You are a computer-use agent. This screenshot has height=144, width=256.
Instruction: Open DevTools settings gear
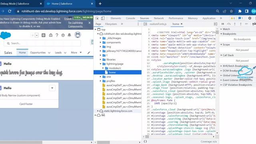(x=250, y=18)
